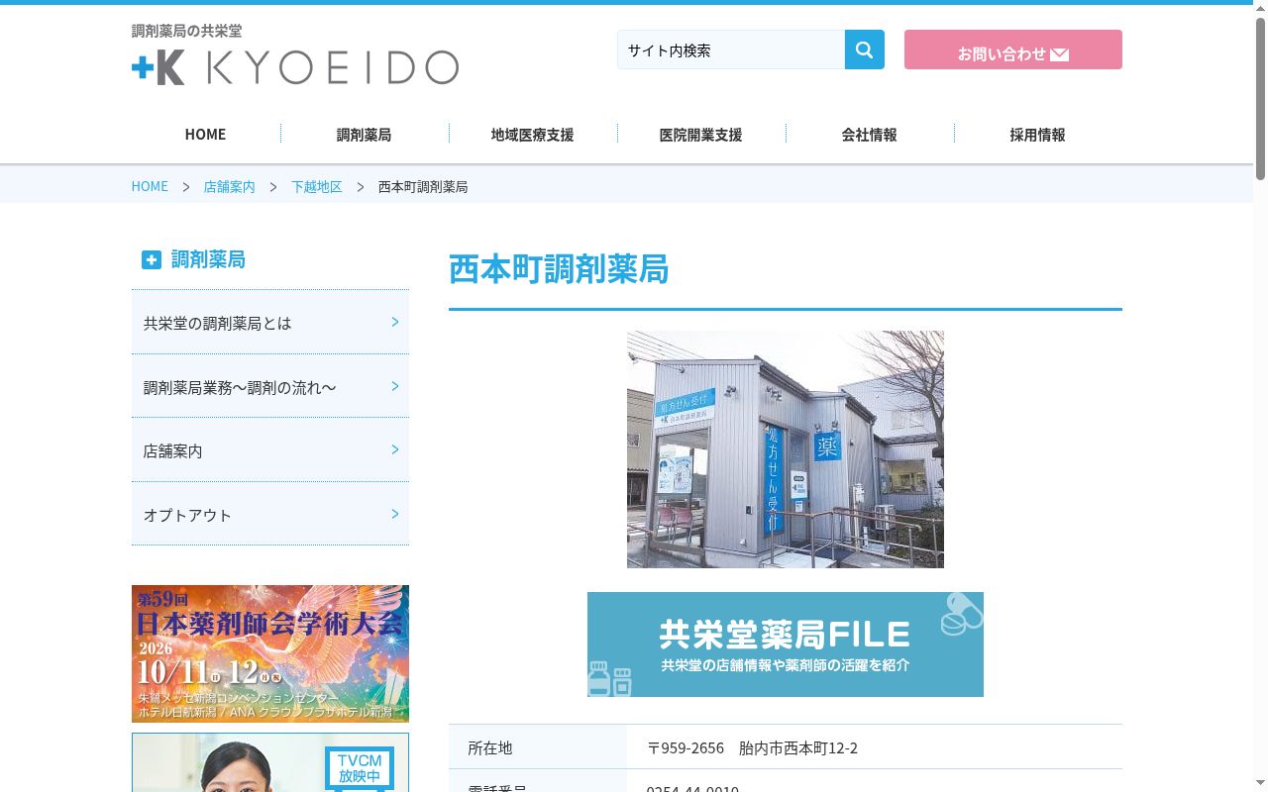Go to HOME in the main navigation

tap(205, 134)
